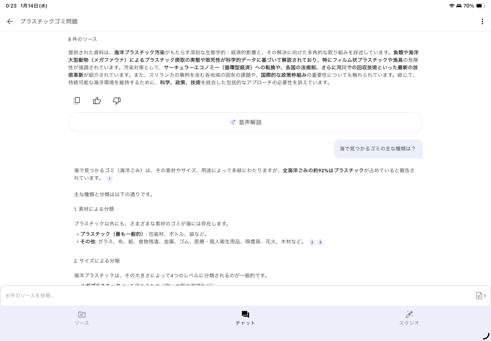Screen dimensions: 491x341
Task: Start the 音声解説 audio overview
Action: click(245, 122)
